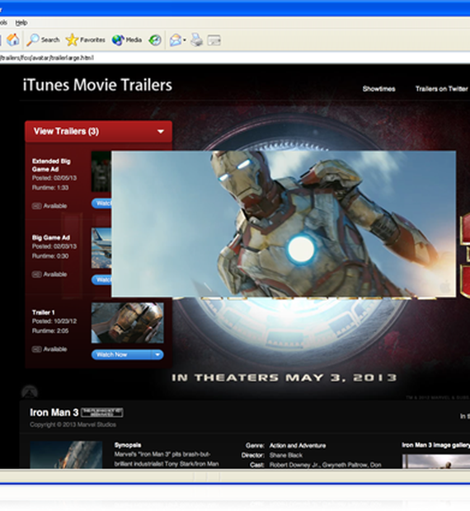470x511 pixels.
Task: Click the Trailer 1 thumbnail
Action: 128,322
